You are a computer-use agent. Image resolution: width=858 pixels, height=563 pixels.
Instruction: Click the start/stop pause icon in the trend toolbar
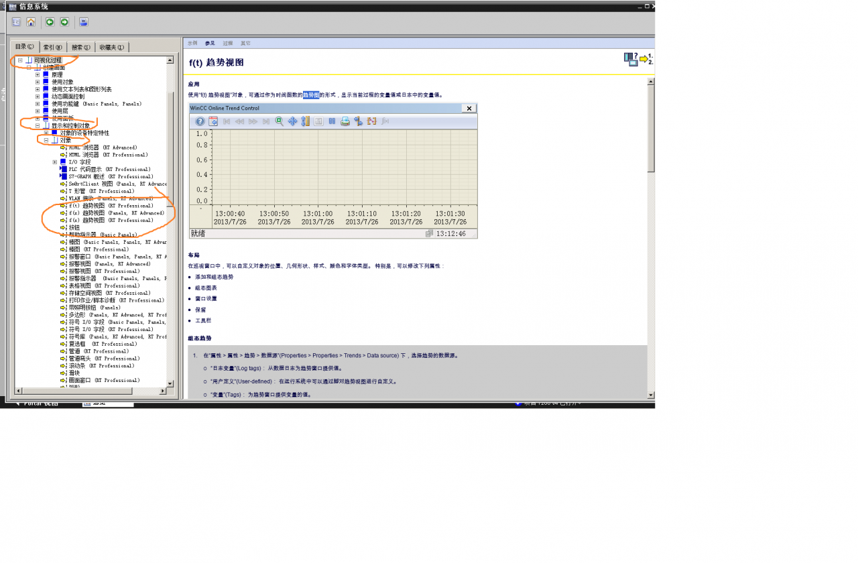pos(332,121)
